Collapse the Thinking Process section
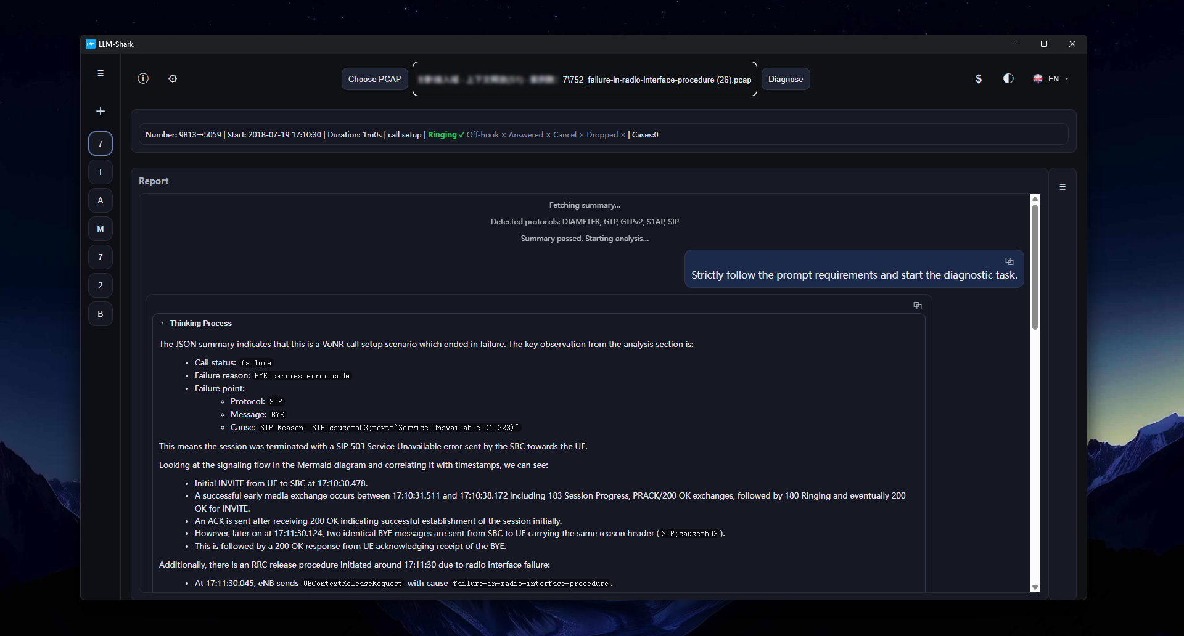Viewport: 1184px width, 636px height. (x=162, y=323)
